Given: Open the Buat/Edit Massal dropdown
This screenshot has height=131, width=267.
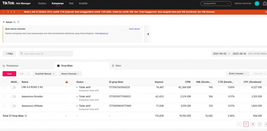Looking at the screenshot, I should coord(44,74).
